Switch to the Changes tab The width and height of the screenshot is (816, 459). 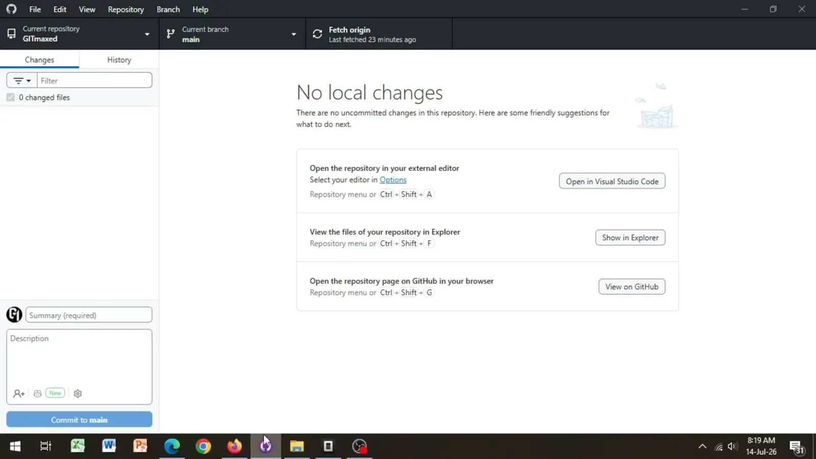pyautogui.click(x=39, y=59)
